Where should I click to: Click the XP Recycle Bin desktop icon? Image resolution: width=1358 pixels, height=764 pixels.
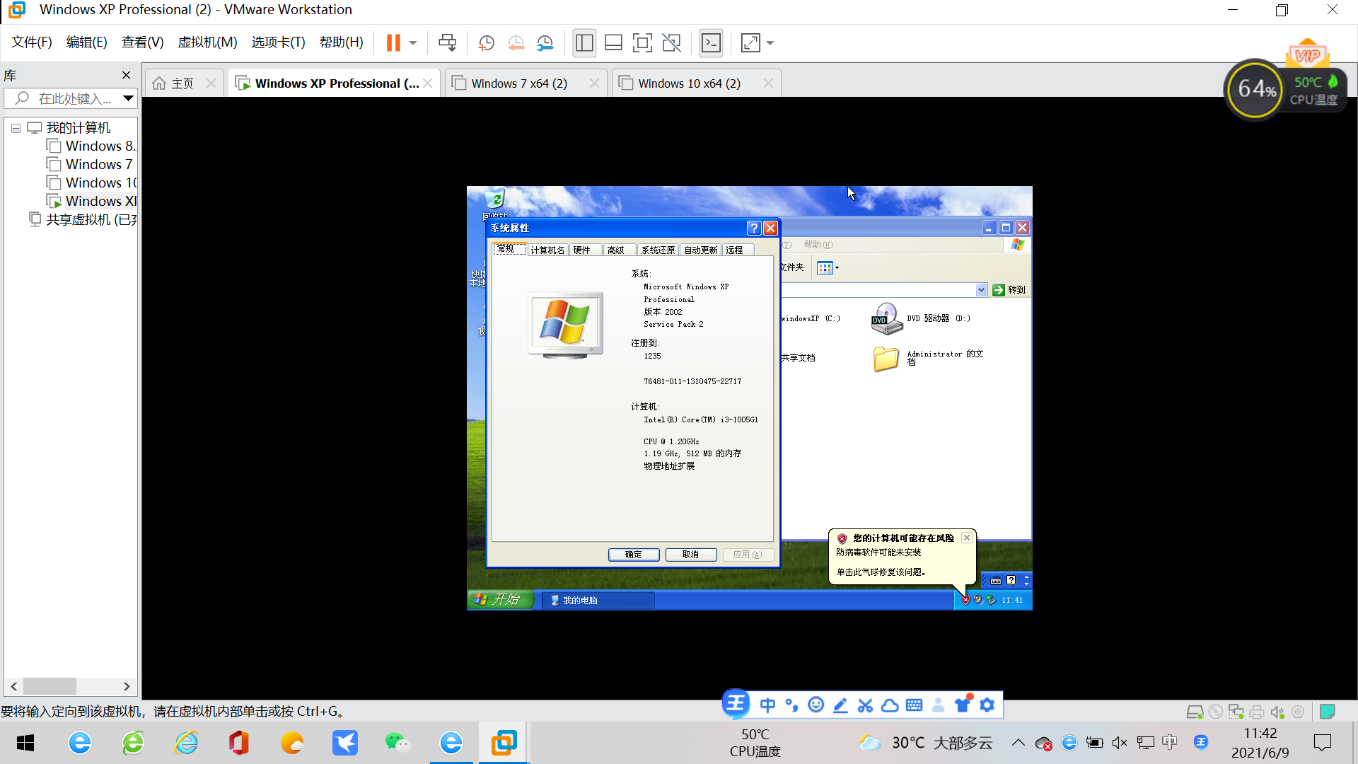495,199
